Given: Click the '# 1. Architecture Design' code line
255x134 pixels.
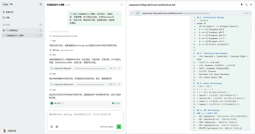Looking at the screenshot, I should tap(210, 17).
